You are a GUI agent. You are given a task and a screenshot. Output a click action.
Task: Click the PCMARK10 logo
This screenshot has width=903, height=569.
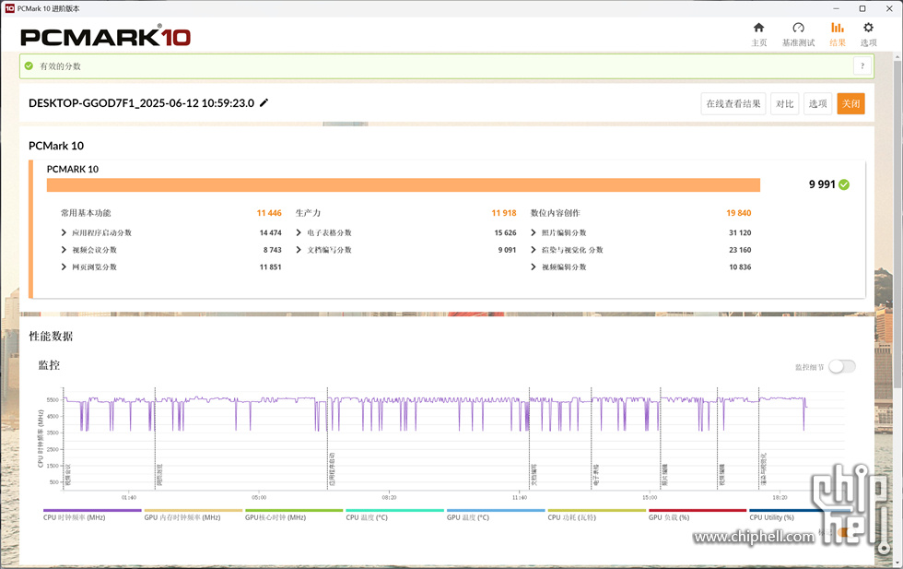tap(105, 36)
